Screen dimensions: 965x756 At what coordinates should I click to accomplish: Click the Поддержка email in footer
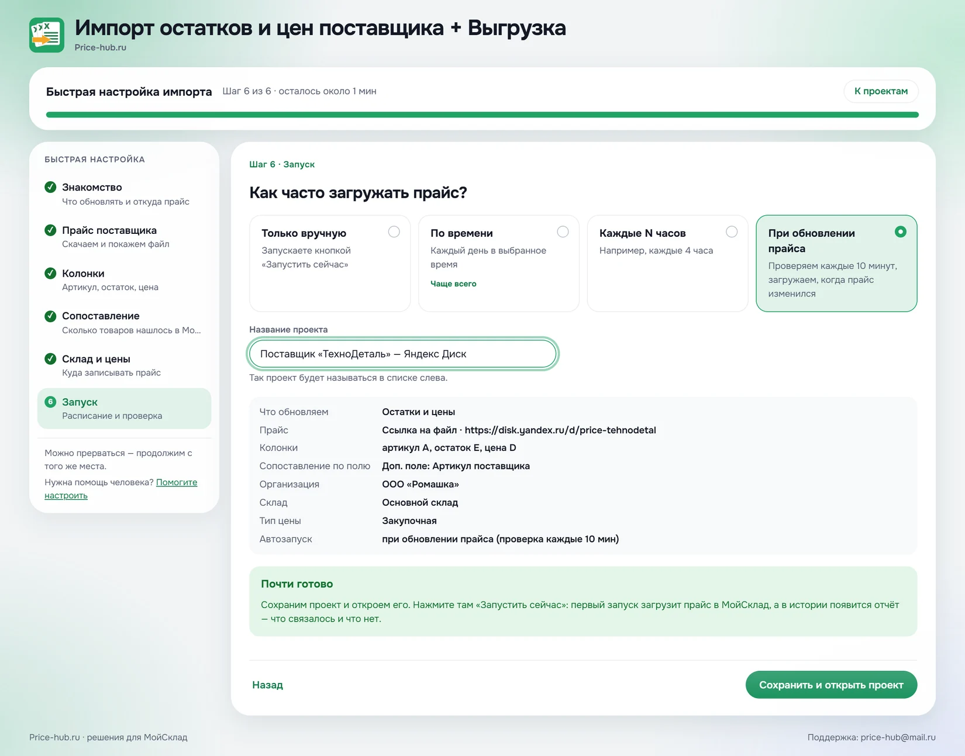click(898, 737)
